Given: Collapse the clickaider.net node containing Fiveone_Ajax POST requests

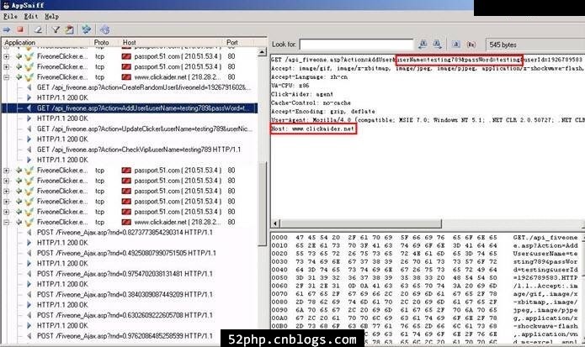Looking at the screenshot, I should (7, 223).
